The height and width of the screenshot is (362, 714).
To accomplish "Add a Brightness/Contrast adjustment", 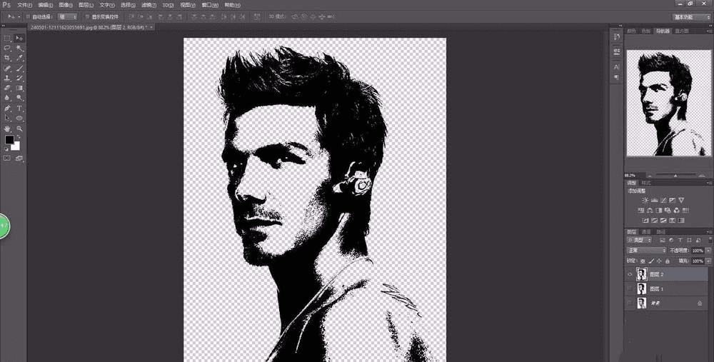I will coord(645,201).
